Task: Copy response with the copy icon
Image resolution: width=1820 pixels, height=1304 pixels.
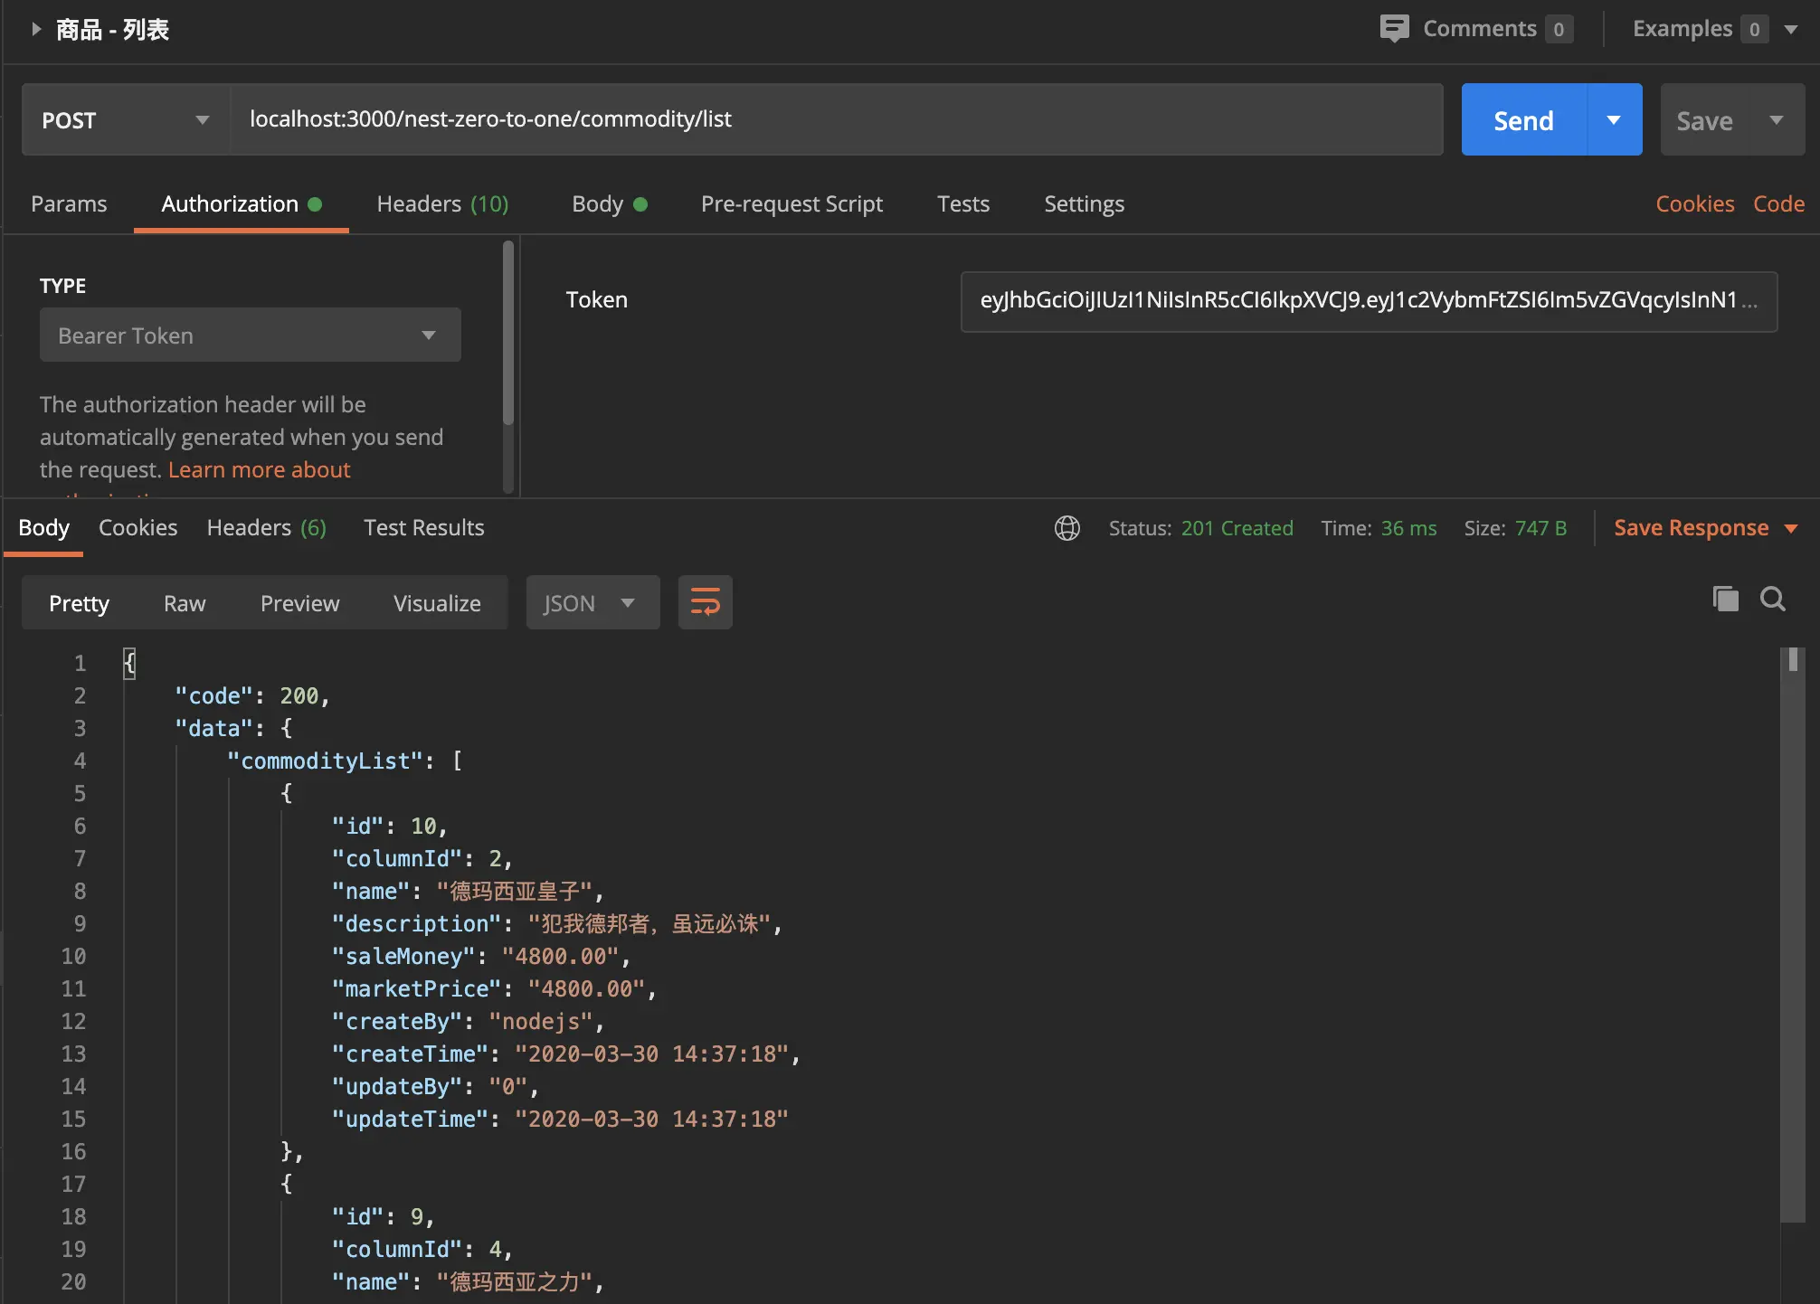Action: pos(1725,599)
